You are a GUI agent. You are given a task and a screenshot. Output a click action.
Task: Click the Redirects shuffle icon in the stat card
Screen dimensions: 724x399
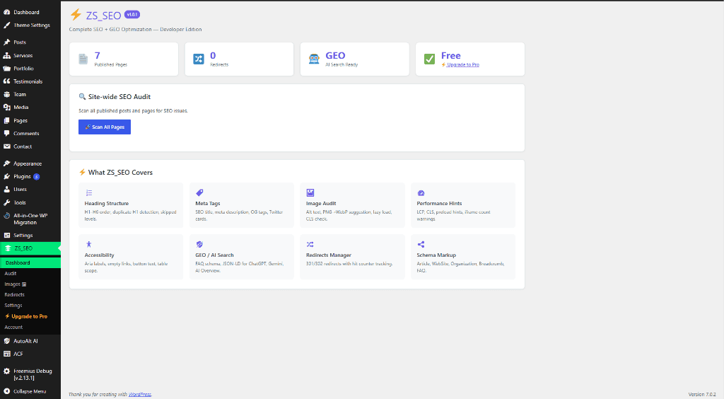pyautogui.click(x=199, y=59)
